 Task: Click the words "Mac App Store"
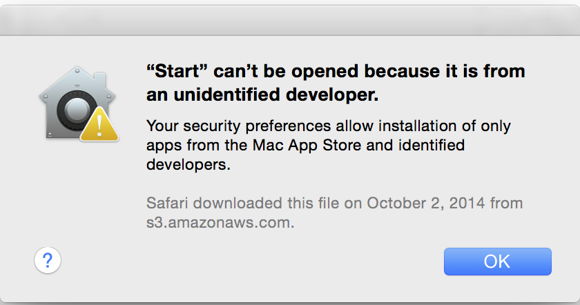coord(307,145)
